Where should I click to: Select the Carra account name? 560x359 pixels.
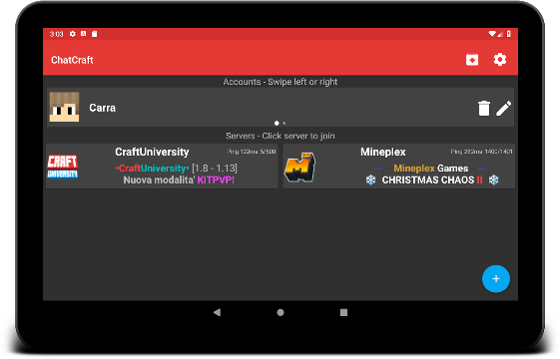click(x=102, y=108)
